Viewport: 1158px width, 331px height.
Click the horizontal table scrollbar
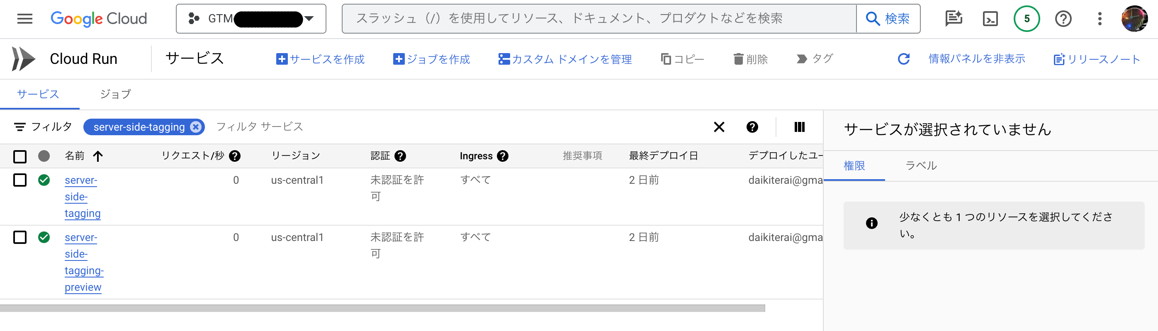382,308
